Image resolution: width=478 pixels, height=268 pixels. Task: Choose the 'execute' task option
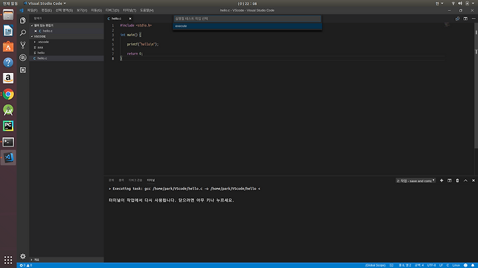coord(247,26)
